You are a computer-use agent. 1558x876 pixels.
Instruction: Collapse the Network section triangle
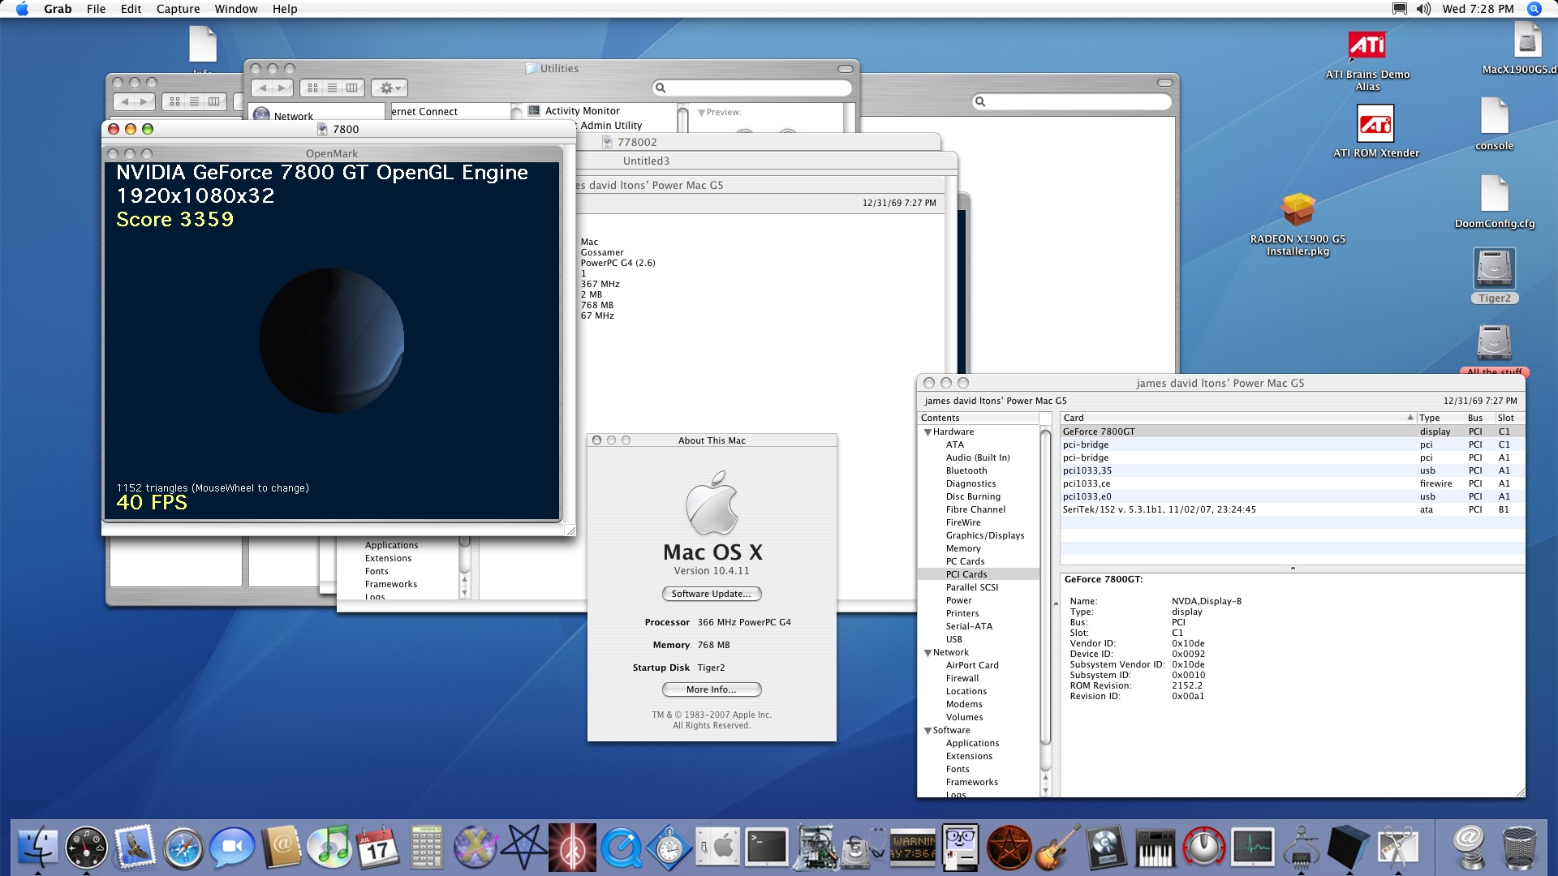pos(927,653)
